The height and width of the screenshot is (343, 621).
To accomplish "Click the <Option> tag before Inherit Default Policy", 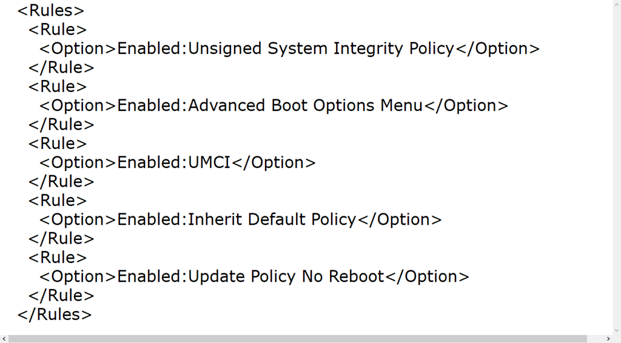I will coord(78,219).
